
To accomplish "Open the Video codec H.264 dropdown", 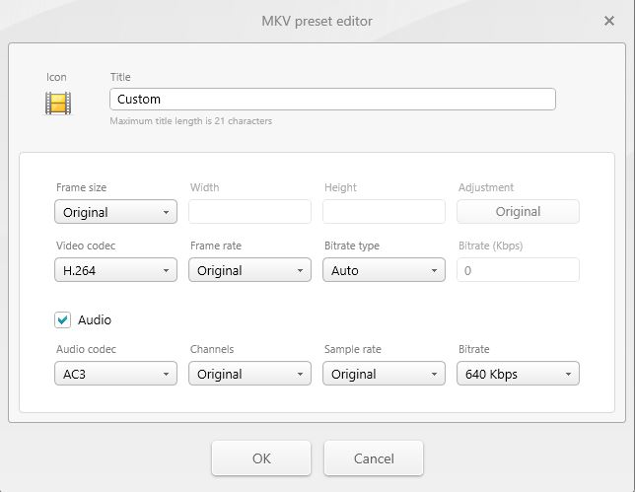I will click(x=115, y=270).
